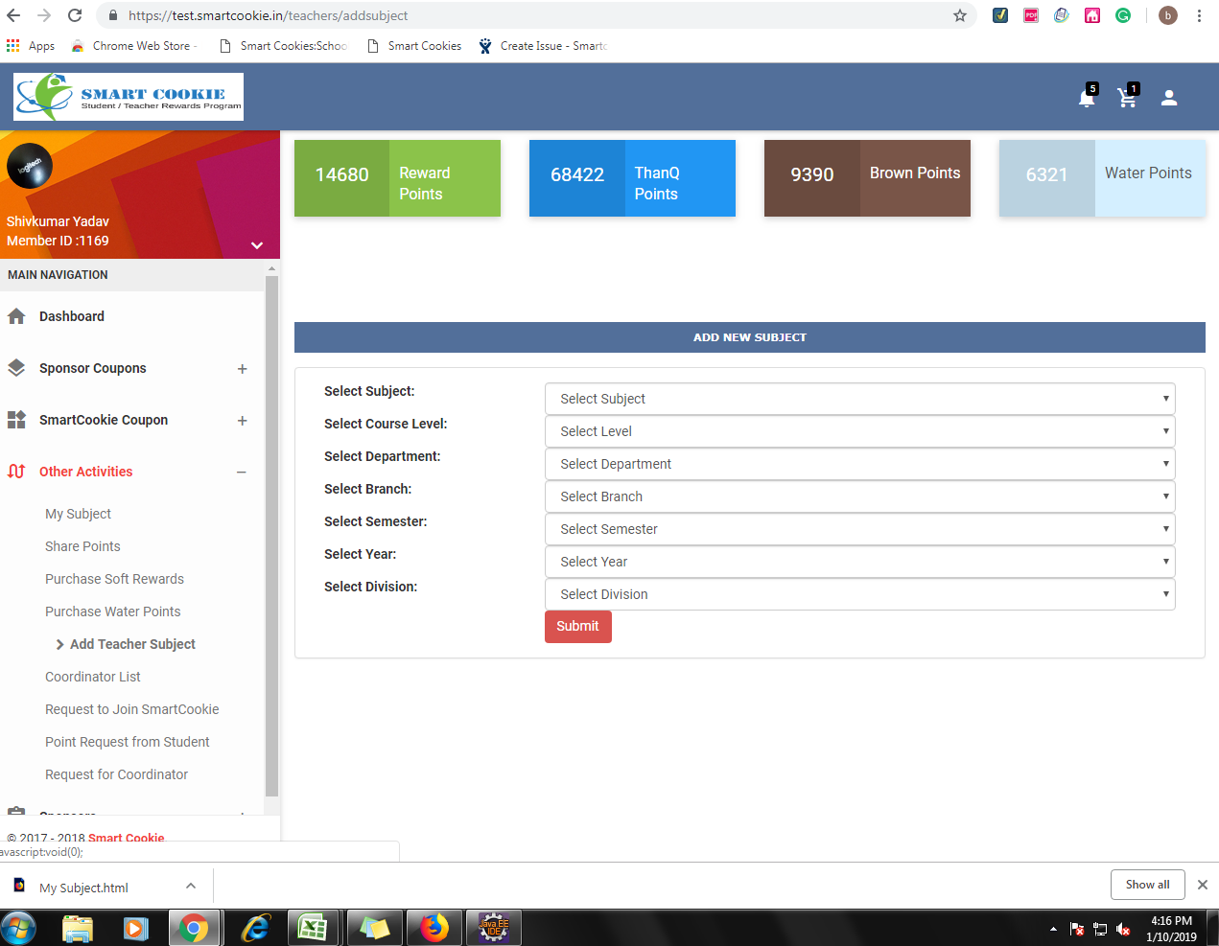Screen dimensions: 1219x946
Task: Expand the SmartCookie Coupon section
Action: coord(242,421)
